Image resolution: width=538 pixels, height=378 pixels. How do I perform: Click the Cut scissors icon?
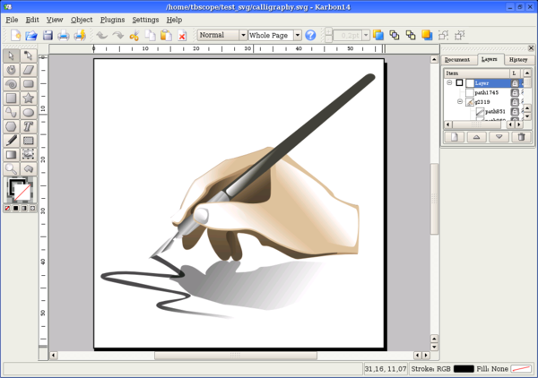click(134, 36)
